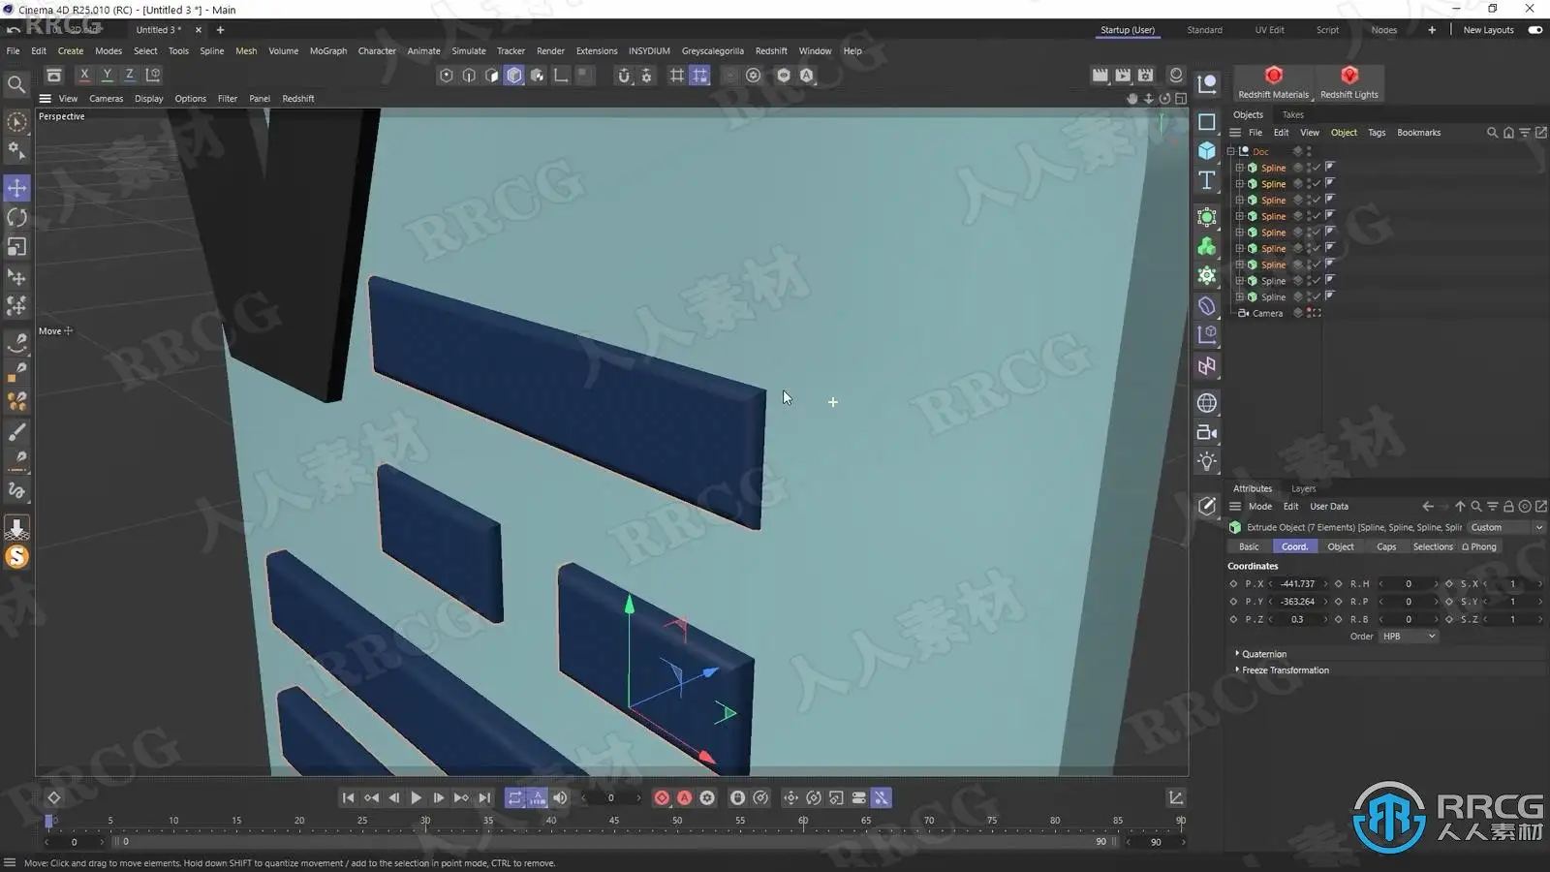Toggle the enable checkmark of the first Spline
1550x872 pixels.
[1317, 168]
